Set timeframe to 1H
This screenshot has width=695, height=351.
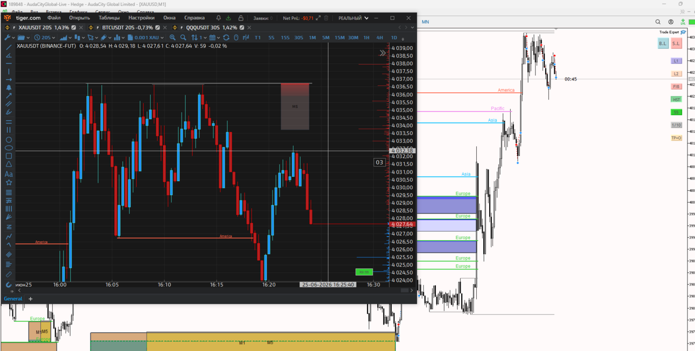pyautogui.click(x=366, y=38)
